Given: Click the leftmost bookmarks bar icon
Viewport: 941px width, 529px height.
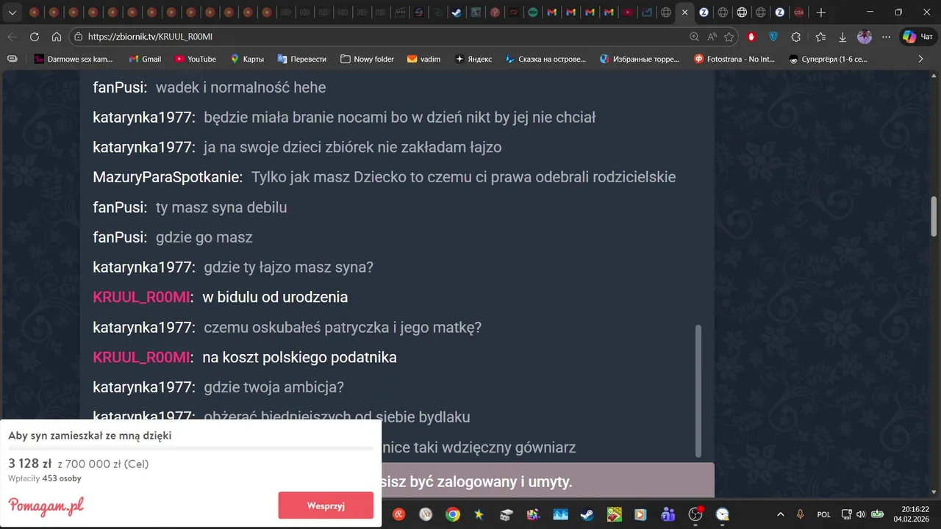Looking at the screenshot, I should pos(12,59).
